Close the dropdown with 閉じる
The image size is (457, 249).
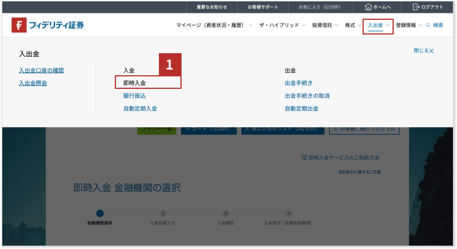(x=421, y=51)
